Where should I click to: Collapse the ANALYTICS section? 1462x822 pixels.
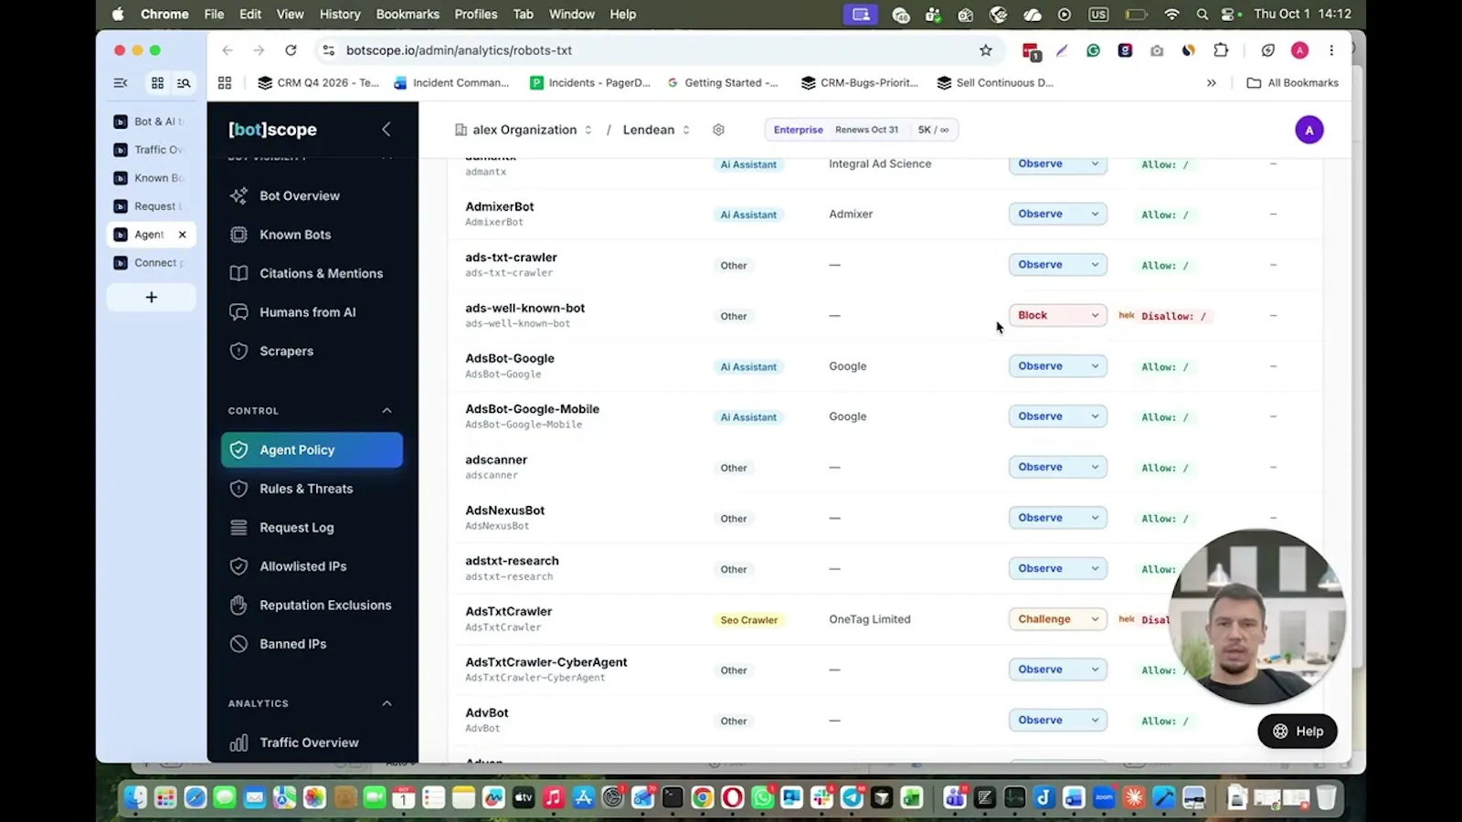pyautogui.click(x=387, y=703)
